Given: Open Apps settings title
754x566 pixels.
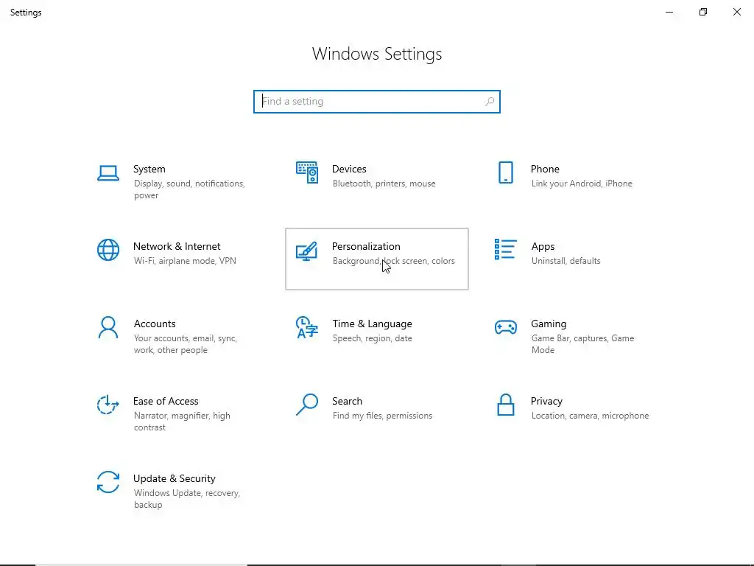Looking at the screenshot, I should pos(543,246).
